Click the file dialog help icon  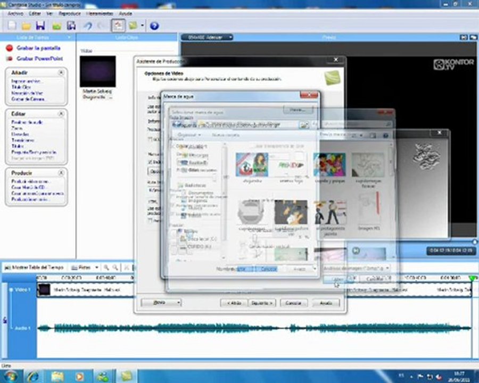coord(386,135)
